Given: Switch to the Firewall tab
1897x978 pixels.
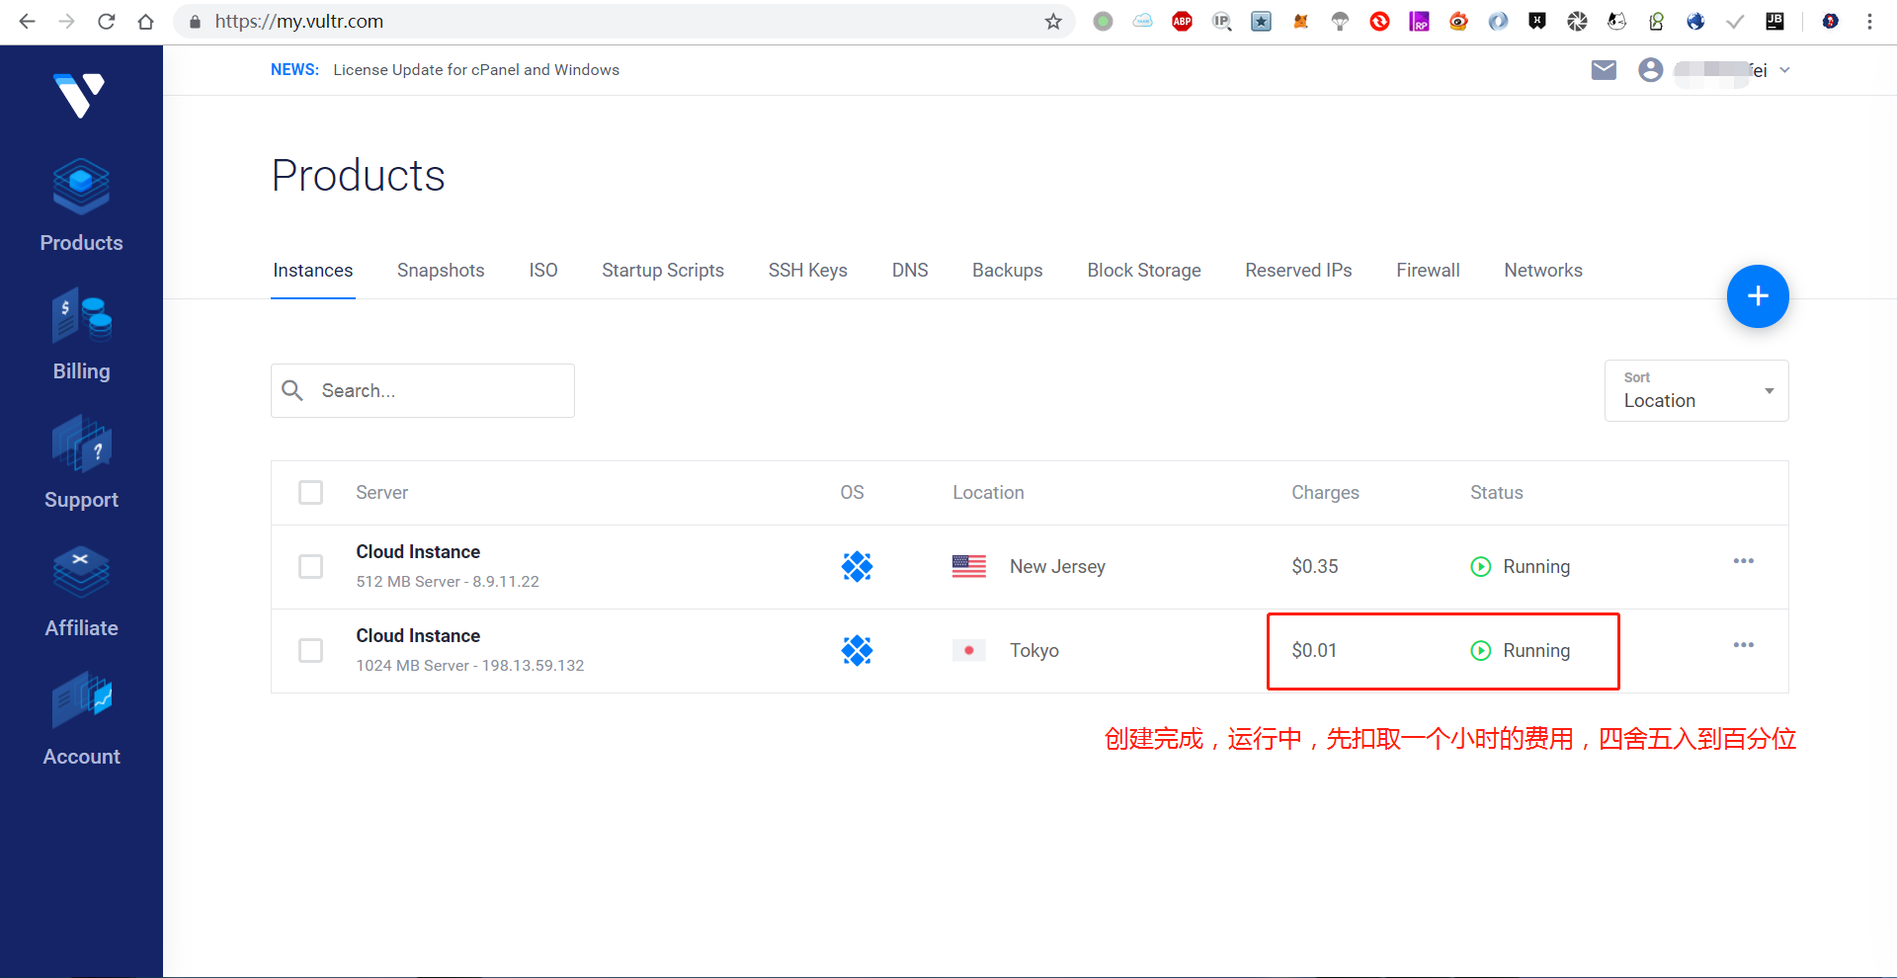Looking at the screenshot, I should click(x=1428, y=271).
